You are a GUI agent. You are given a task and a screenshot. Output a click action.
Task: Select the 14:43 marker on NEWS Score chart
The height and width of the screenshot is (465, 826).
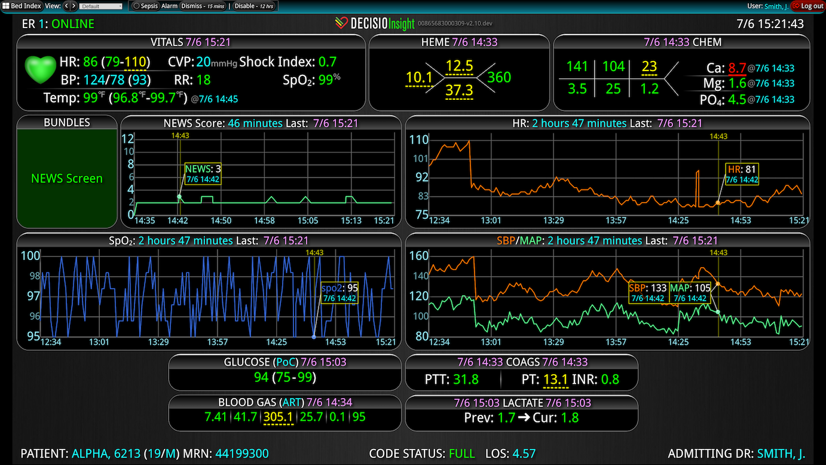pyautogui.click(x=180, y=136)
